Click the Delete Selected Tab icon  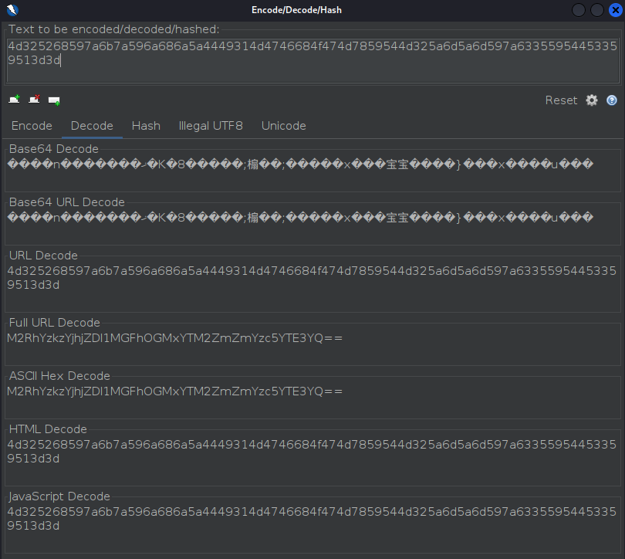(x=34, y=100)
